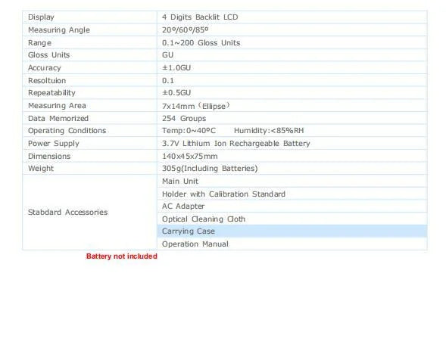Select the 140x45x75mm dimensions value
446x354 pixels.
[x=190, y=157]
